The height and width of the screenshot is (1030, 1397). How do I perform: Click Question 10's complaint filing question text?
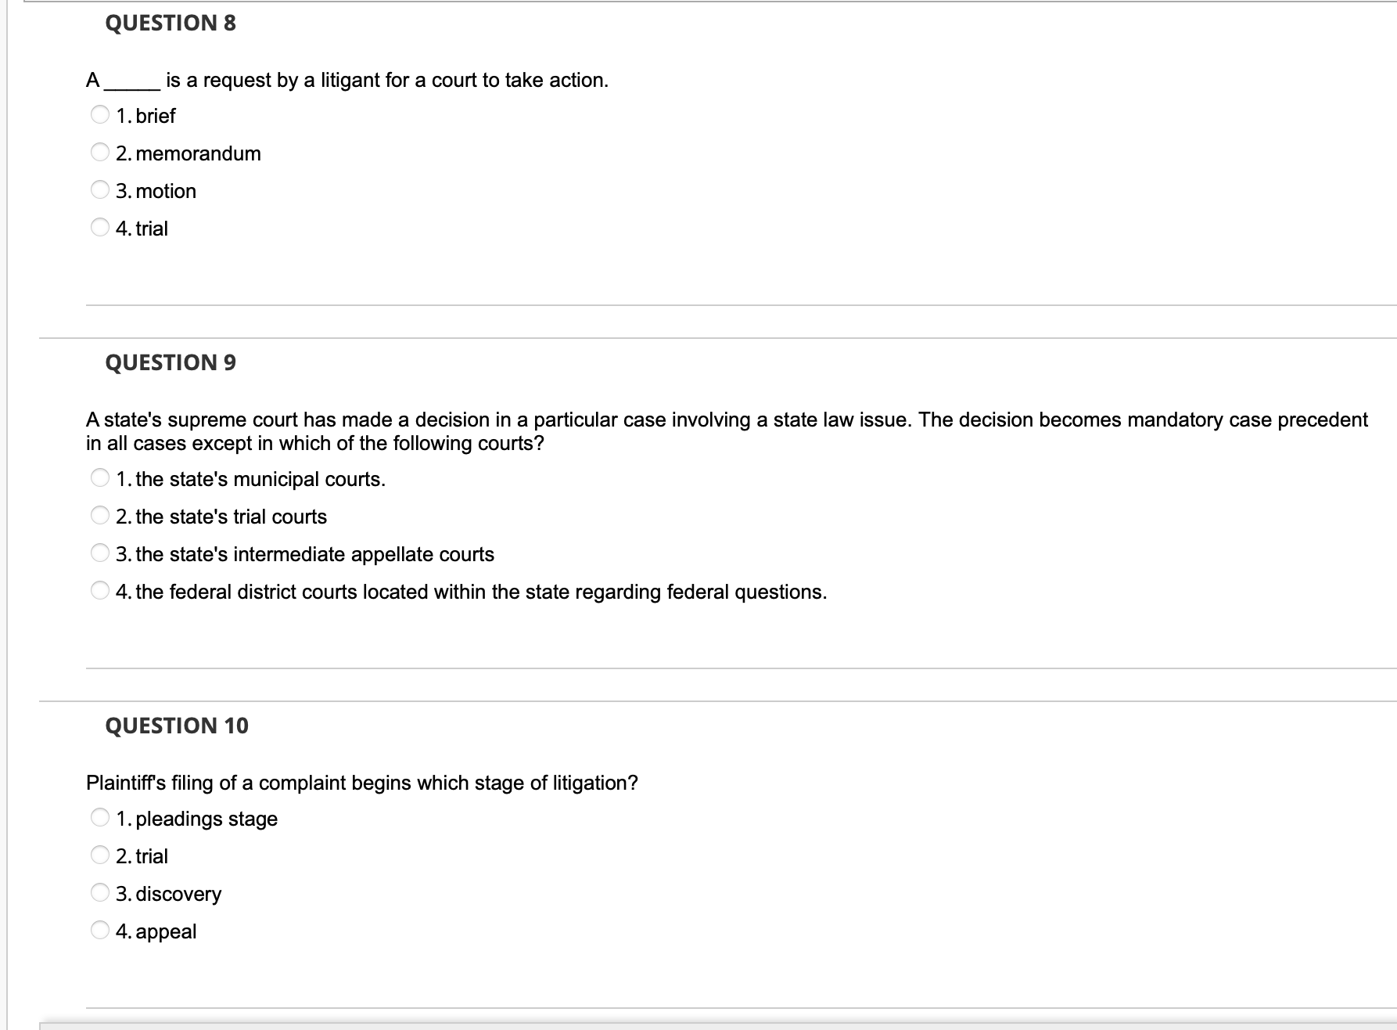(360, 782)
